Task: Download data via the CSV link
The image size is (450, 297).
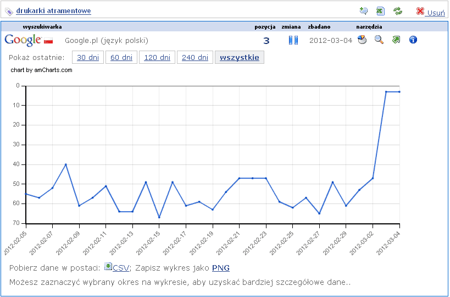Action: click(x=120, y=268)
